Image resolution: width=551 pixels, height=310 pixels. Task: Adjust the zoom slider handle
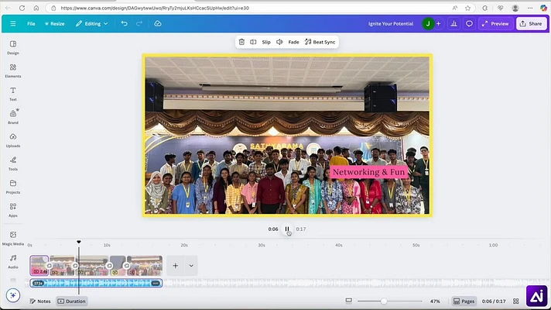[384, 301]
